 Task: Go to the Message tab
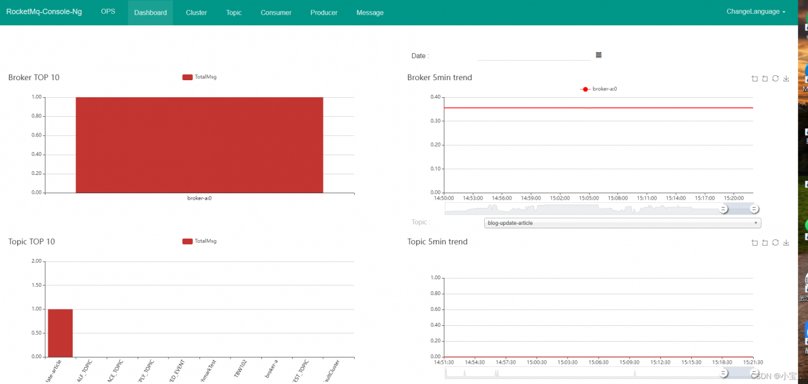click(x=370, y=13)
